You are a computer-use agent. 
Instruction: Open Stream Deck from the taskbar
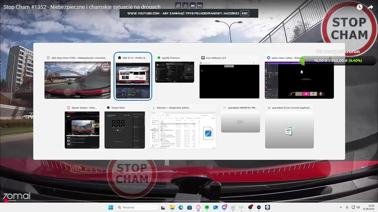click(x=259, y=207)
